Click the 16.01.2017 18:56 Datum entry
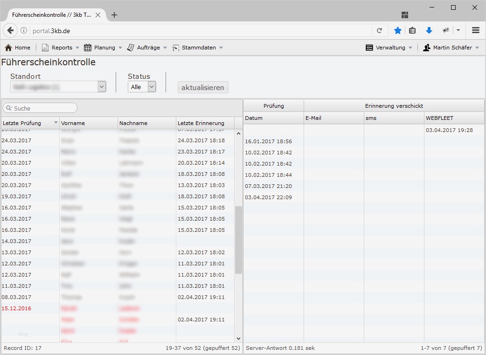Image resolution: width=486 pixels, height=355 pixels. pos(268,141)
